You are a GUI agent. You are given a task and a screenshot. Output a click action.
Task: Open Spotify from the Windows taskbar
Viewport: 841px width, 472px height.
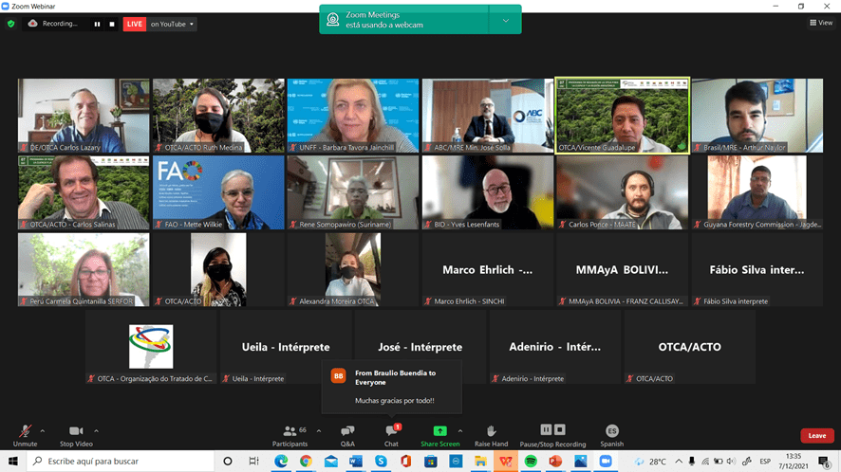click(x=530, y=462)
